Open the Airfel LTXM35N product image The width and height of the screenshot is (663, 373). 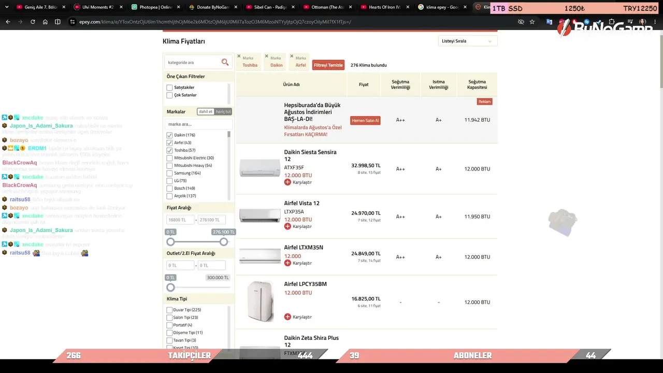260,256
